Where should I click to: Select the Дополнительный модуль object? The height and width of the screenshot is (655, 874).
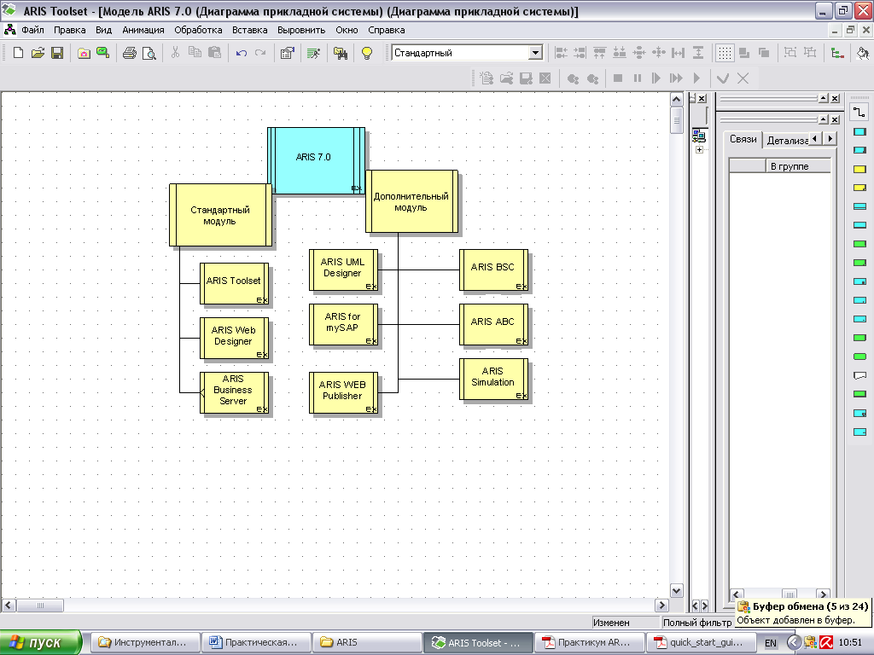[411, 201]
